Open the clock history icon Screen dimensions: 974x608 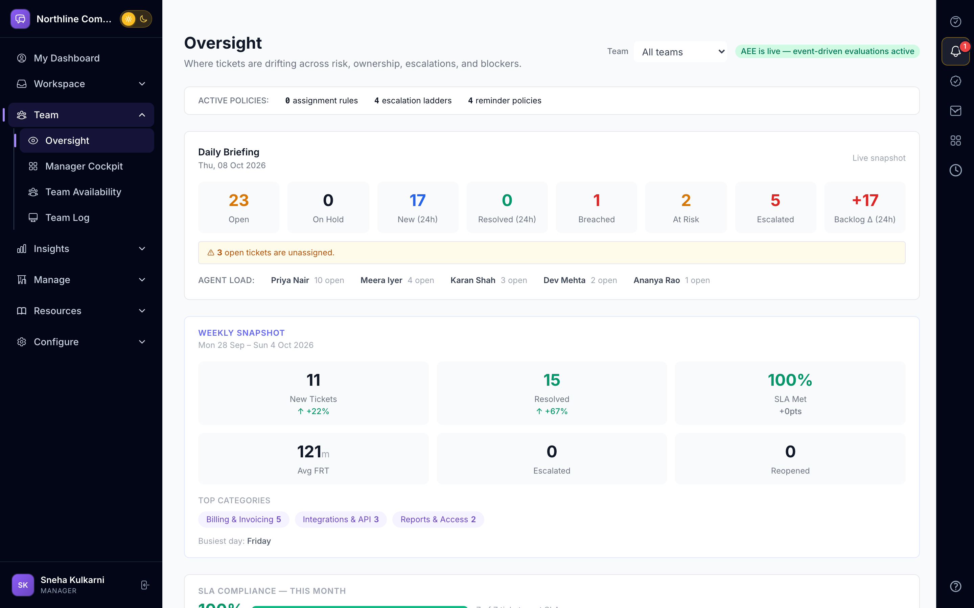[x=955, y=170]
